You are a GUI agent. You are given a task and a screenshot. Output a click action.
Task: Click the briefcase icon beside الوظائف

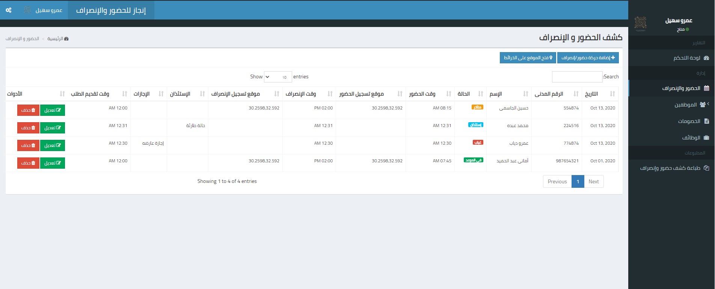(x=706, y=138)
